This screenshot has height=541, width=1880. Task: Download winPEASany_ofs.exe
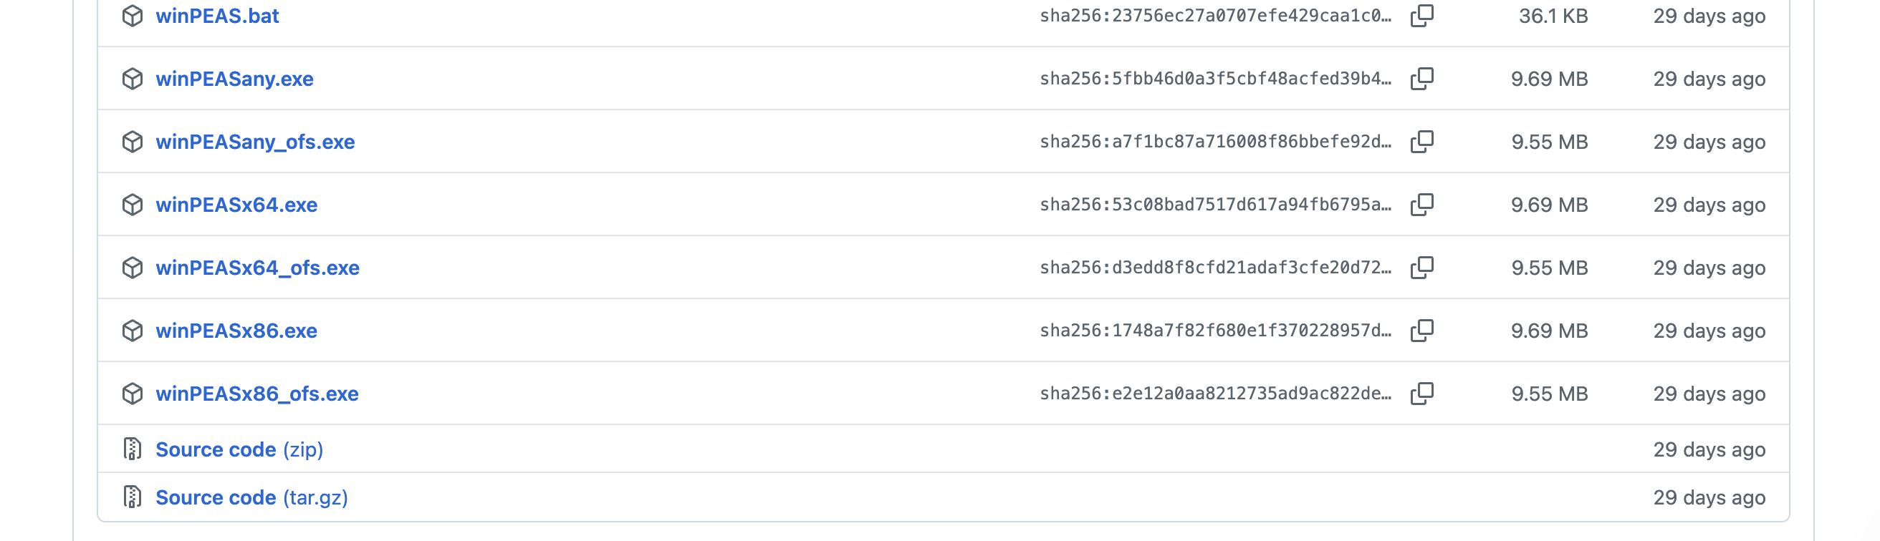(256, 142)
